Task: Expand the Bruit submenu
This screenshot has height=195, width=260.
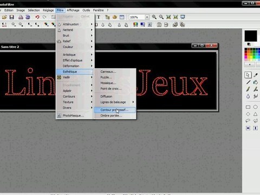Action: (x=75, y=36)
